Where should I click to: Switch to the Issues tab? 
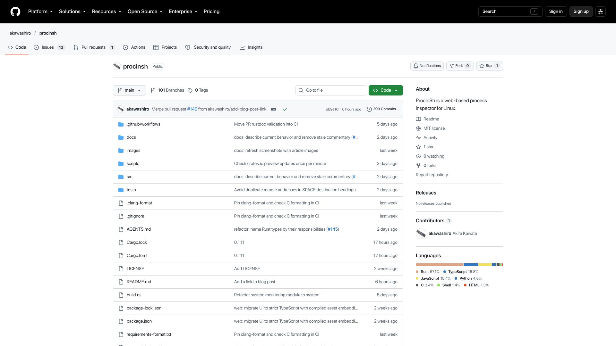[49, 47]
